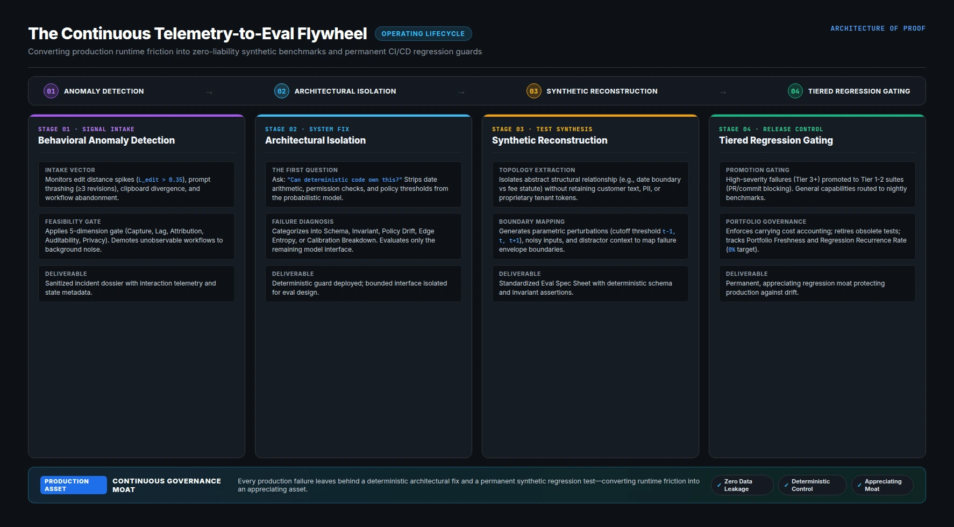Click the check mark in Zero Data Leakage pill
This screenshot has width=954, height=527.
(719, 485)
